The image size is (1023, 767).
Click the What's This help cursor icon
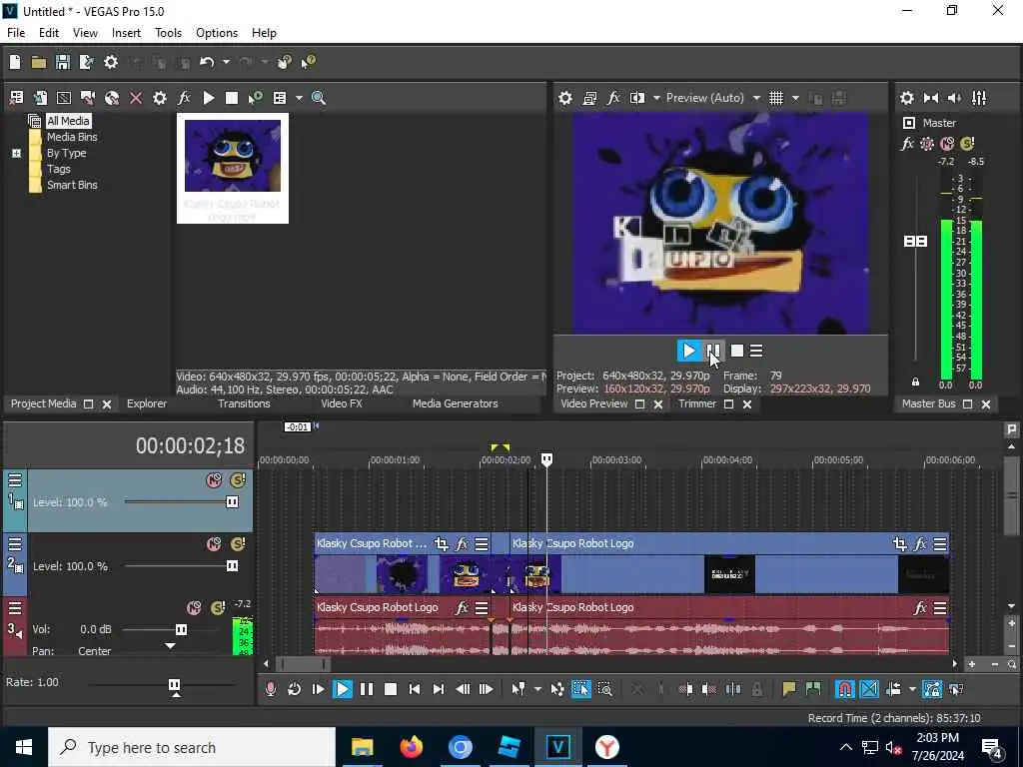pyautogui.click(x=308, y=62)
